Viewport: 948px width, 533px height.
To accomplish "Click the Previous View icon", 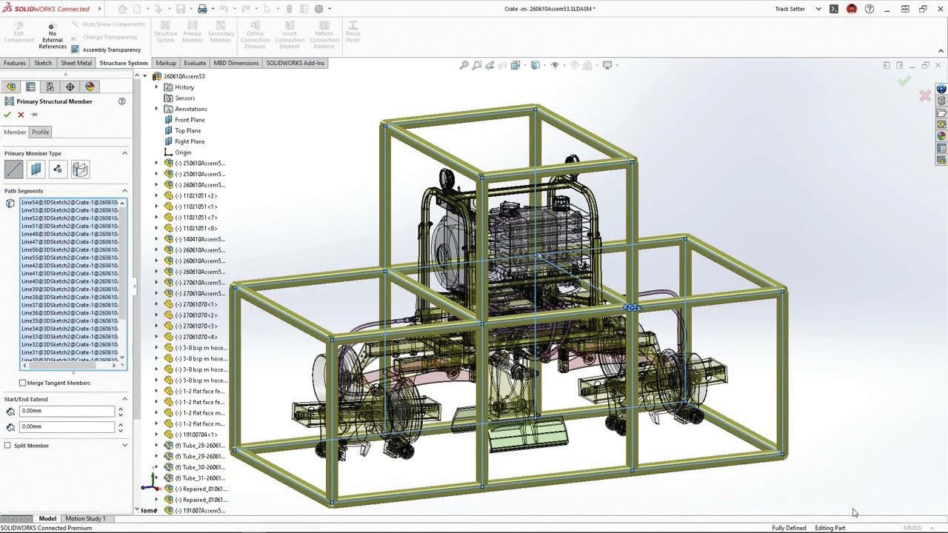I will [x=490, y=65].
